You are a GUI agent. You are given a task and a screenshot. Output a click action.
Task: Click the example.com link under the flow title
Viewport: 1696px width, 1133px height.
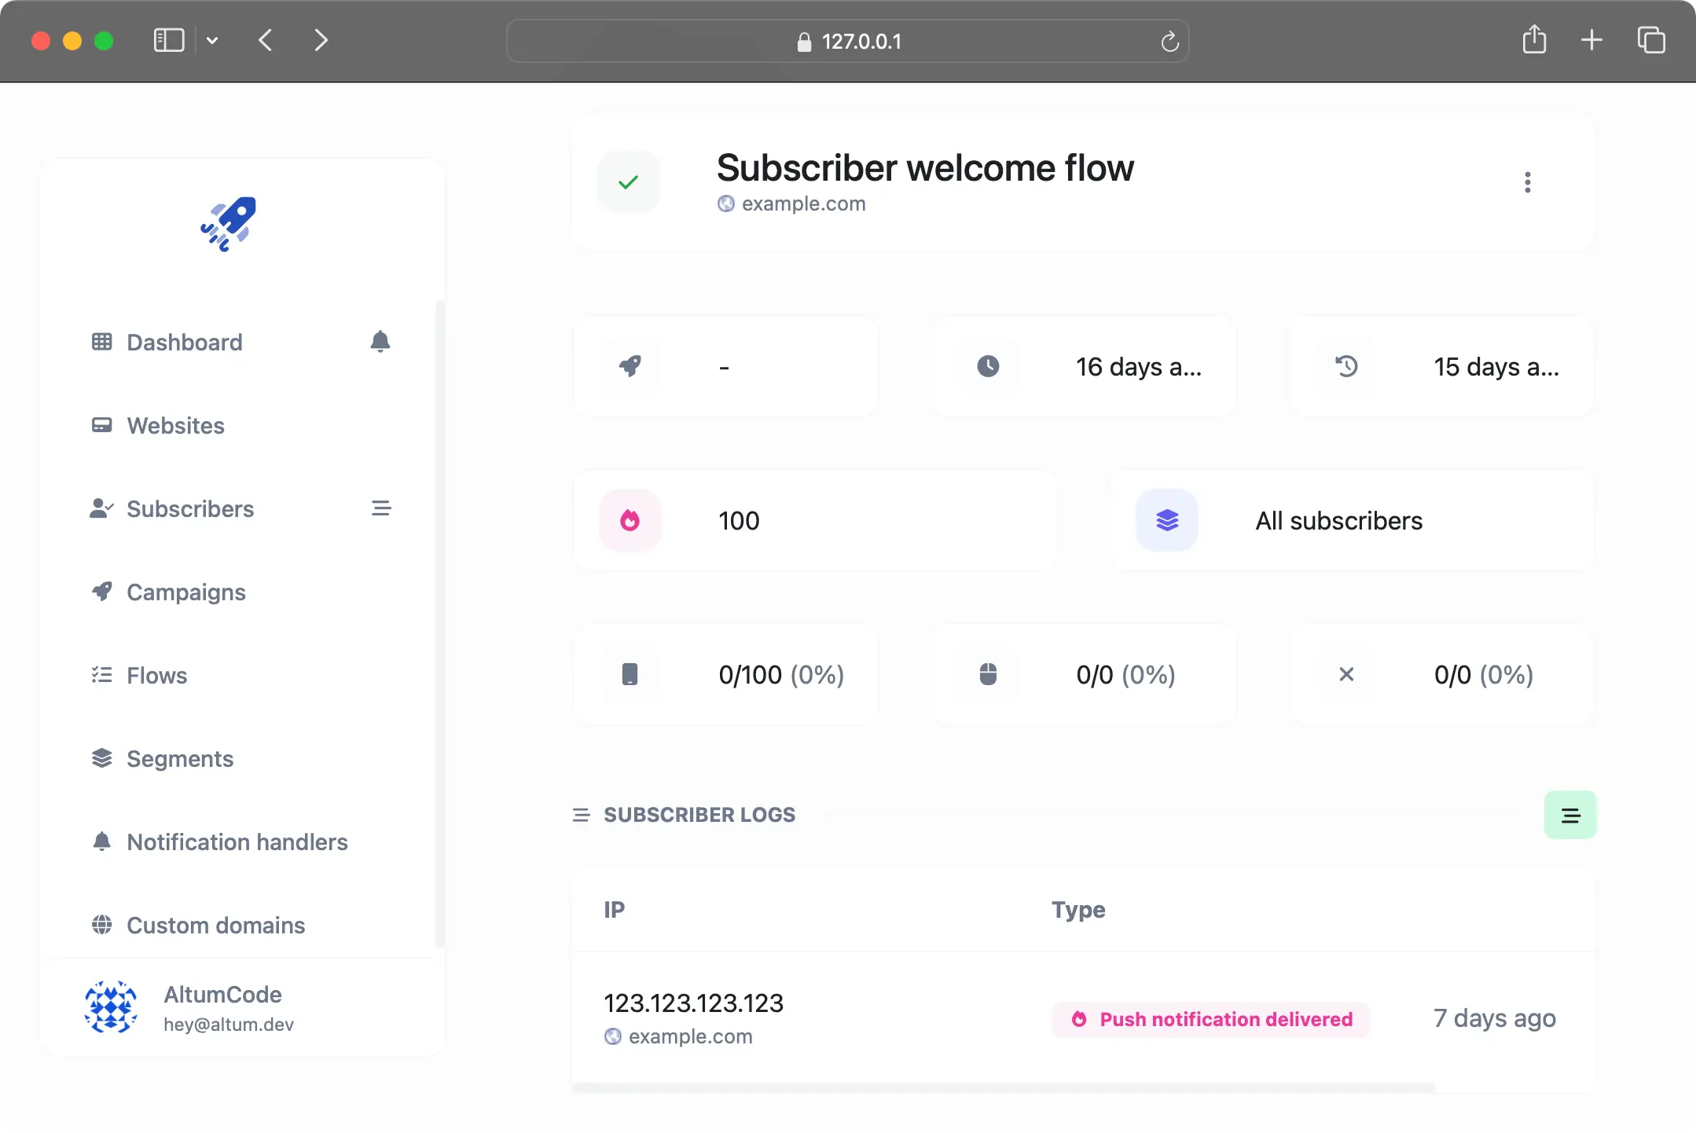pyautogui.click(x=802, y=203)
